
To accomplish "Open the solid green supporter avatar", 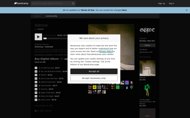I will click(x=118, y=87).
